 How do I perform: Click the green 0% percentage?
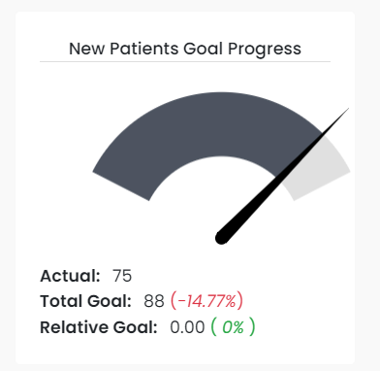233,327
